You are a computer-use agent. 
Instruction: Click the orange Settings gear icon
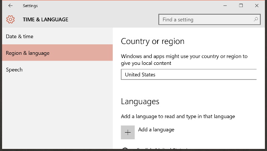click(10, 19)
